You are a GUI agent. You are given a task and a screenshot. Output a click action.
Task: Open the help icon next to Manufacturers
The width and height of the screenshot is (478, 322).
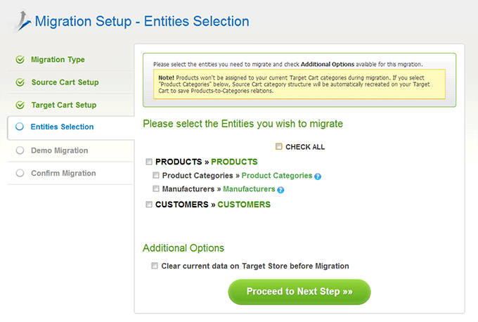point(280,190)
